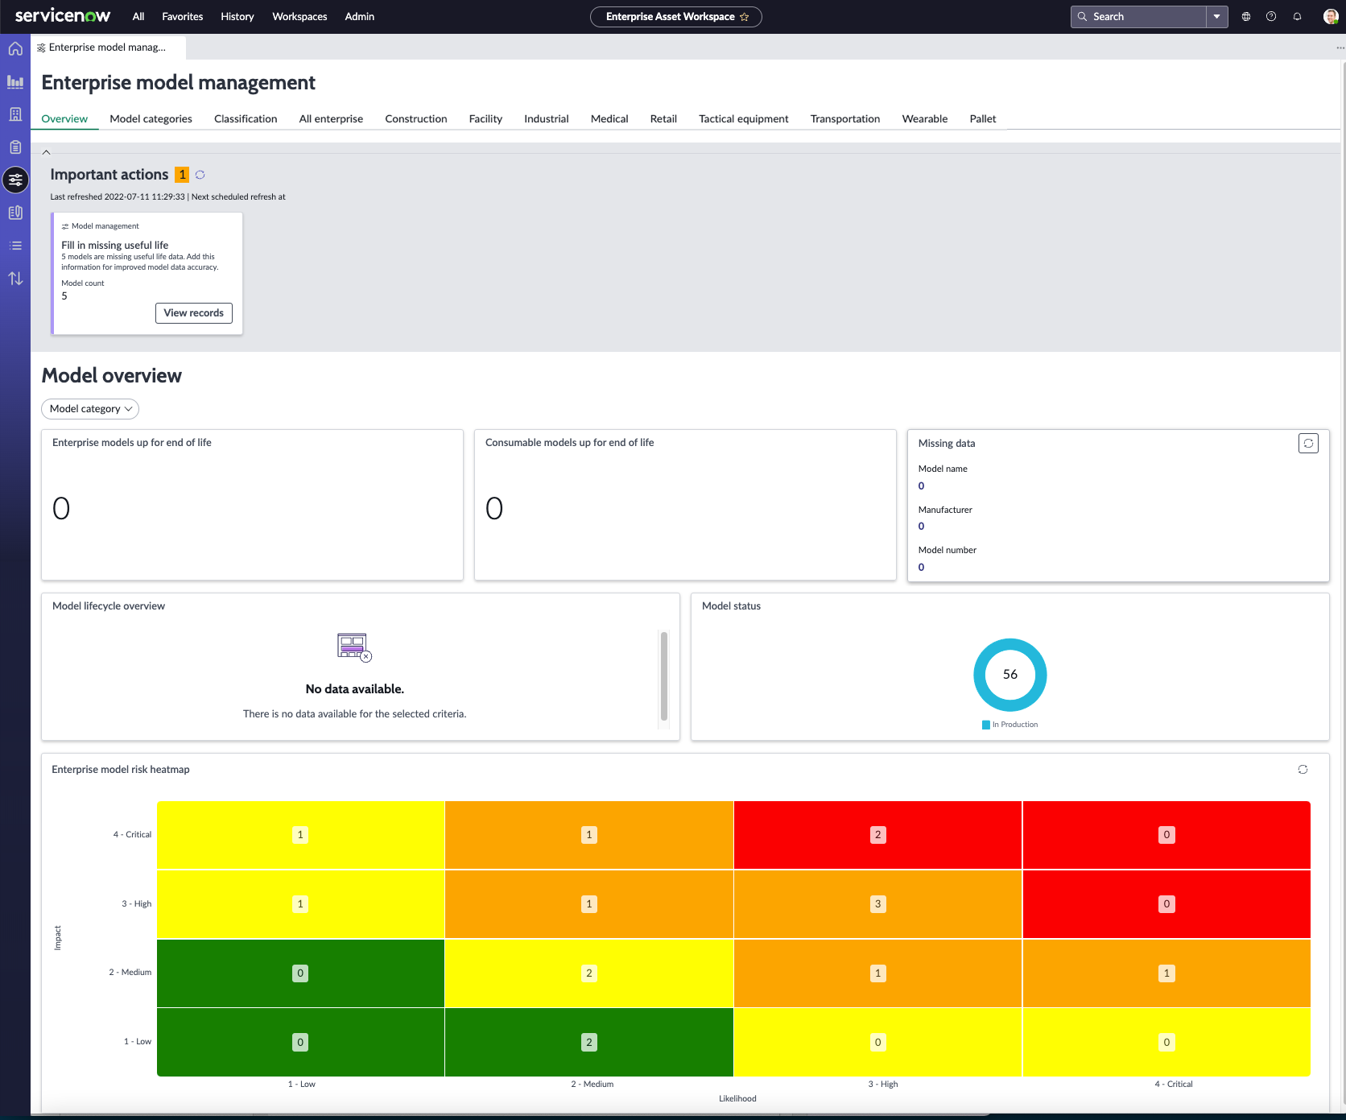Click heatmap cell Medium impact, Critical likelihood
The width and height of the screenshot is (1346, 1120).
click(1166, 973)
